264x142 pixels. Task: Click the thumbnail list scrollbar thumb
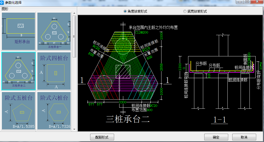74,37
